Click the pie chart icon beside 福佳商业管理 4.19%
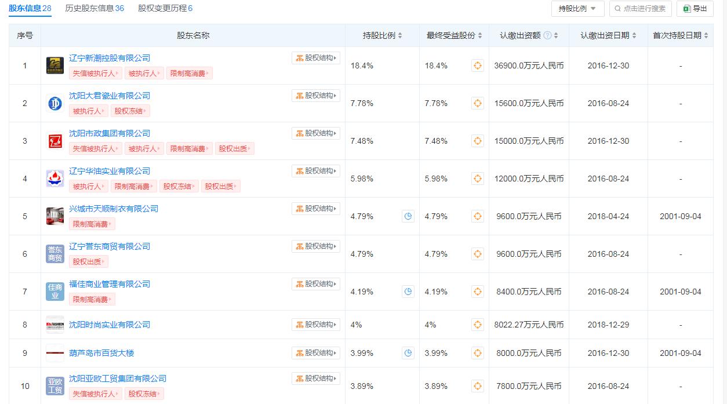 pos(408,292)
